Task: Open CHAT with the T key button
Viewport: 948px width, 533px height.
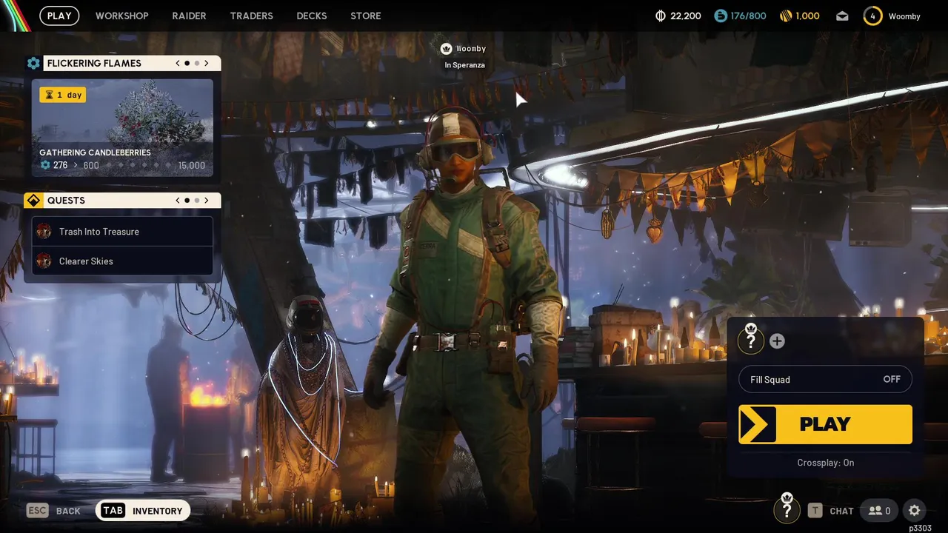Action: click(830, 511)
